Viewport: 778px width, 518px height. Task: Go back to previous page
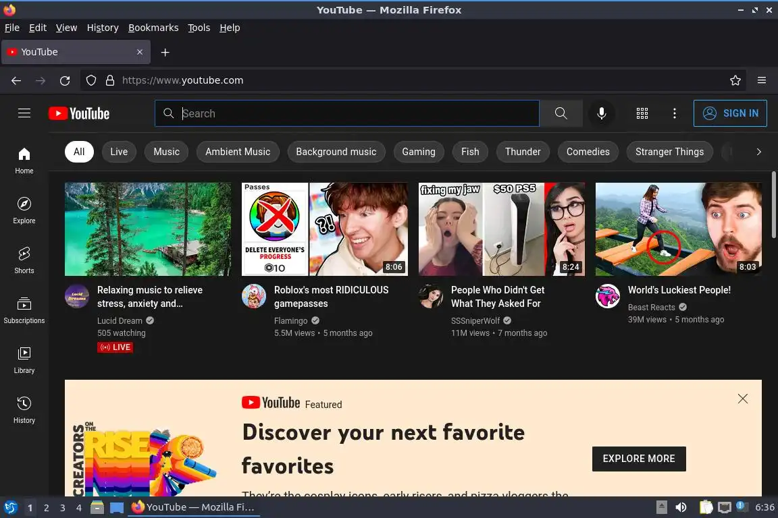pos(16,80)
